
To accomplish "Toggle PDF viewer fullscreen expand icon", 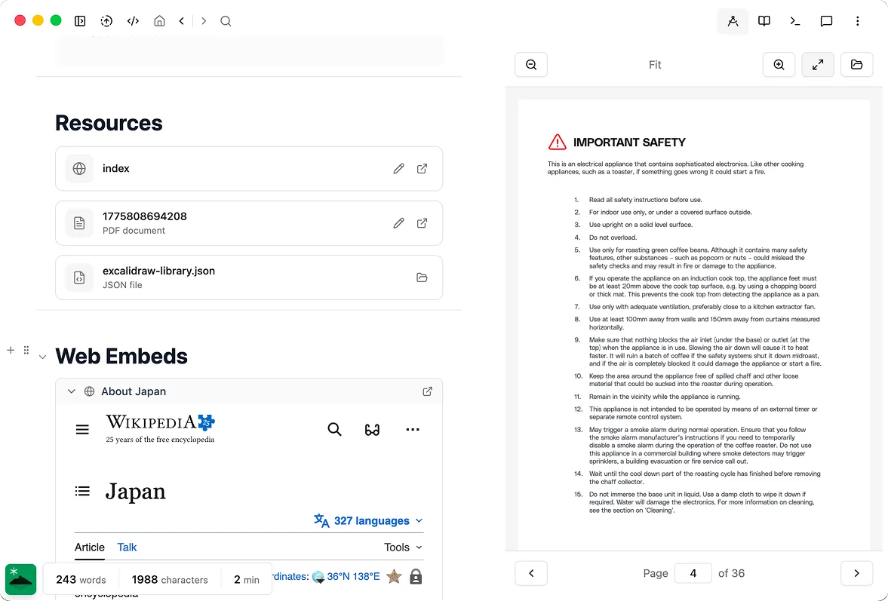I will coord(818,65).
